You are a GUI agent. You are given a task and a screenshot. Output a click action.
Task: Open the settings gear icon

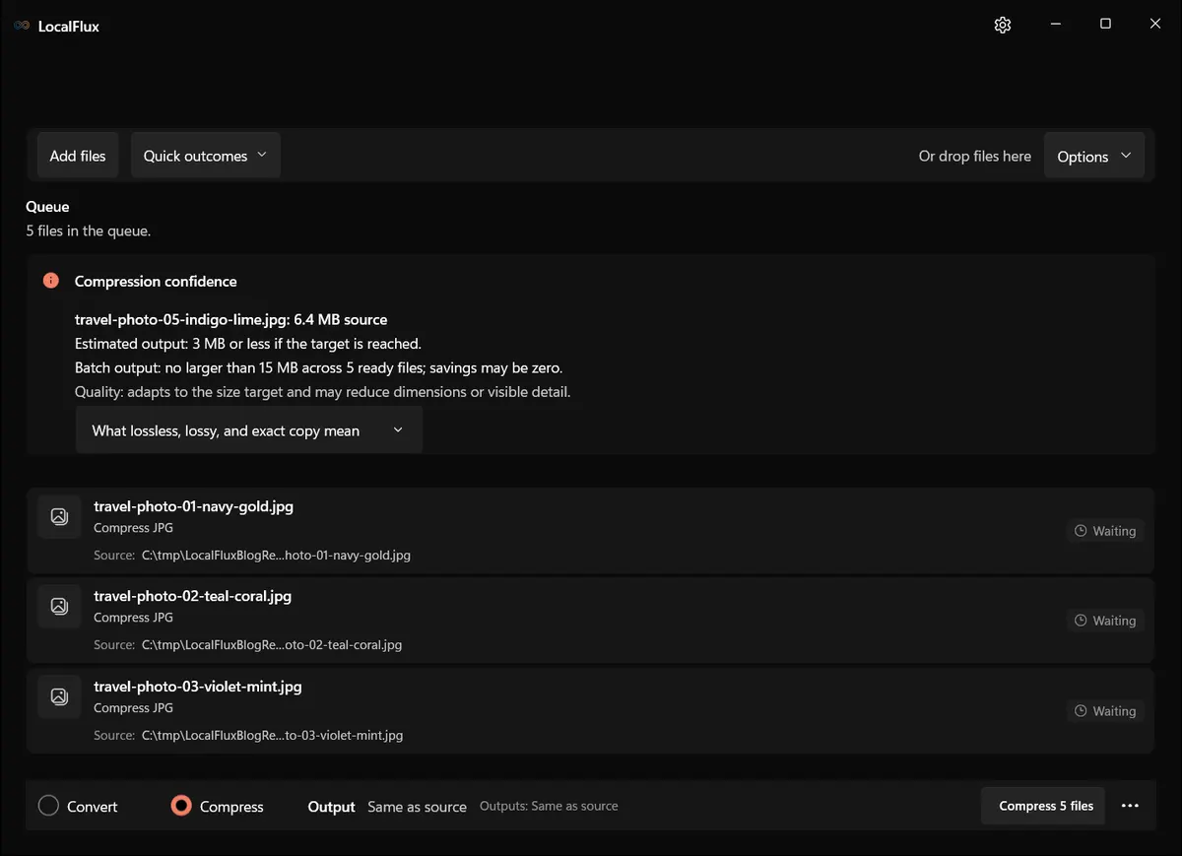coord(1003,25)
